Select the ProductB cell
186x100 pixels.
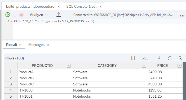(x=45, y=78)
